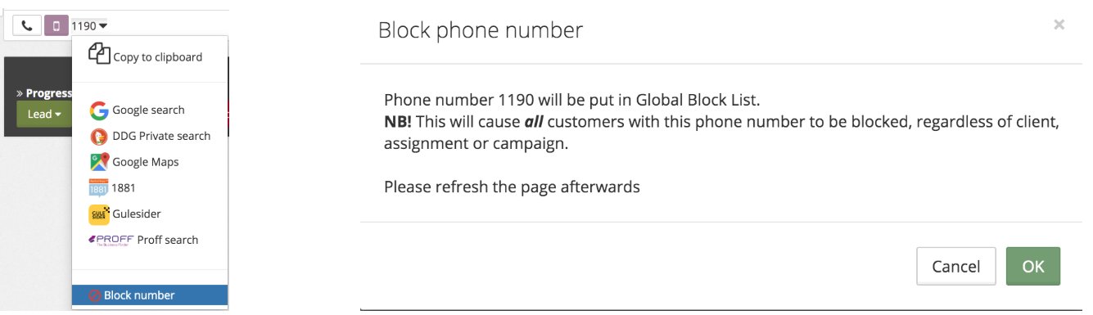This screenshot has height=315, width=1093.
Task: Confirm blocking with the OK button
Action: pos(1033,267)
